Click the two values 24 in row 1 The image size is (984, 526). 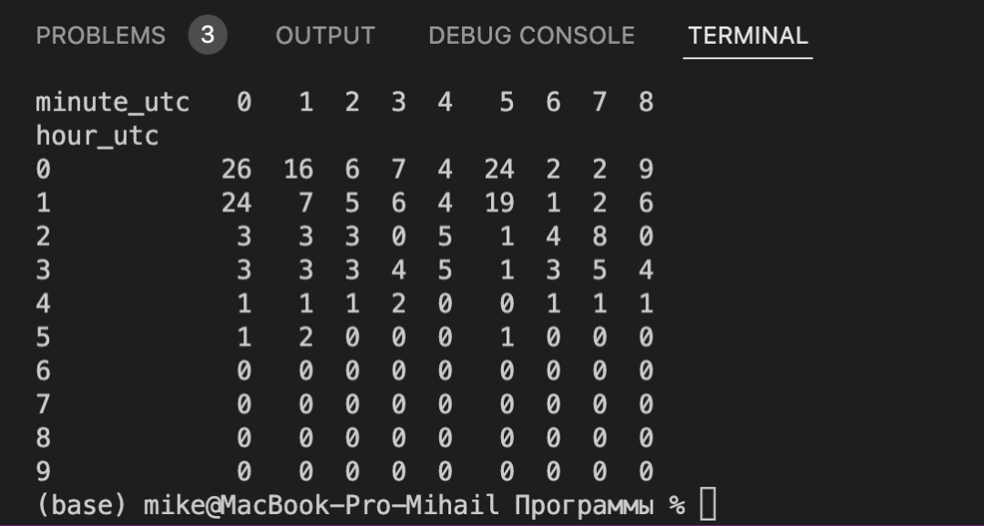click(236, 203)
